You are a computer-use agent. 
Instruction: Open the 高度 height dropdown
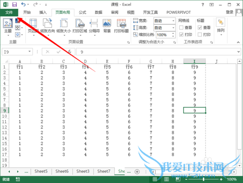pos(173,28)
